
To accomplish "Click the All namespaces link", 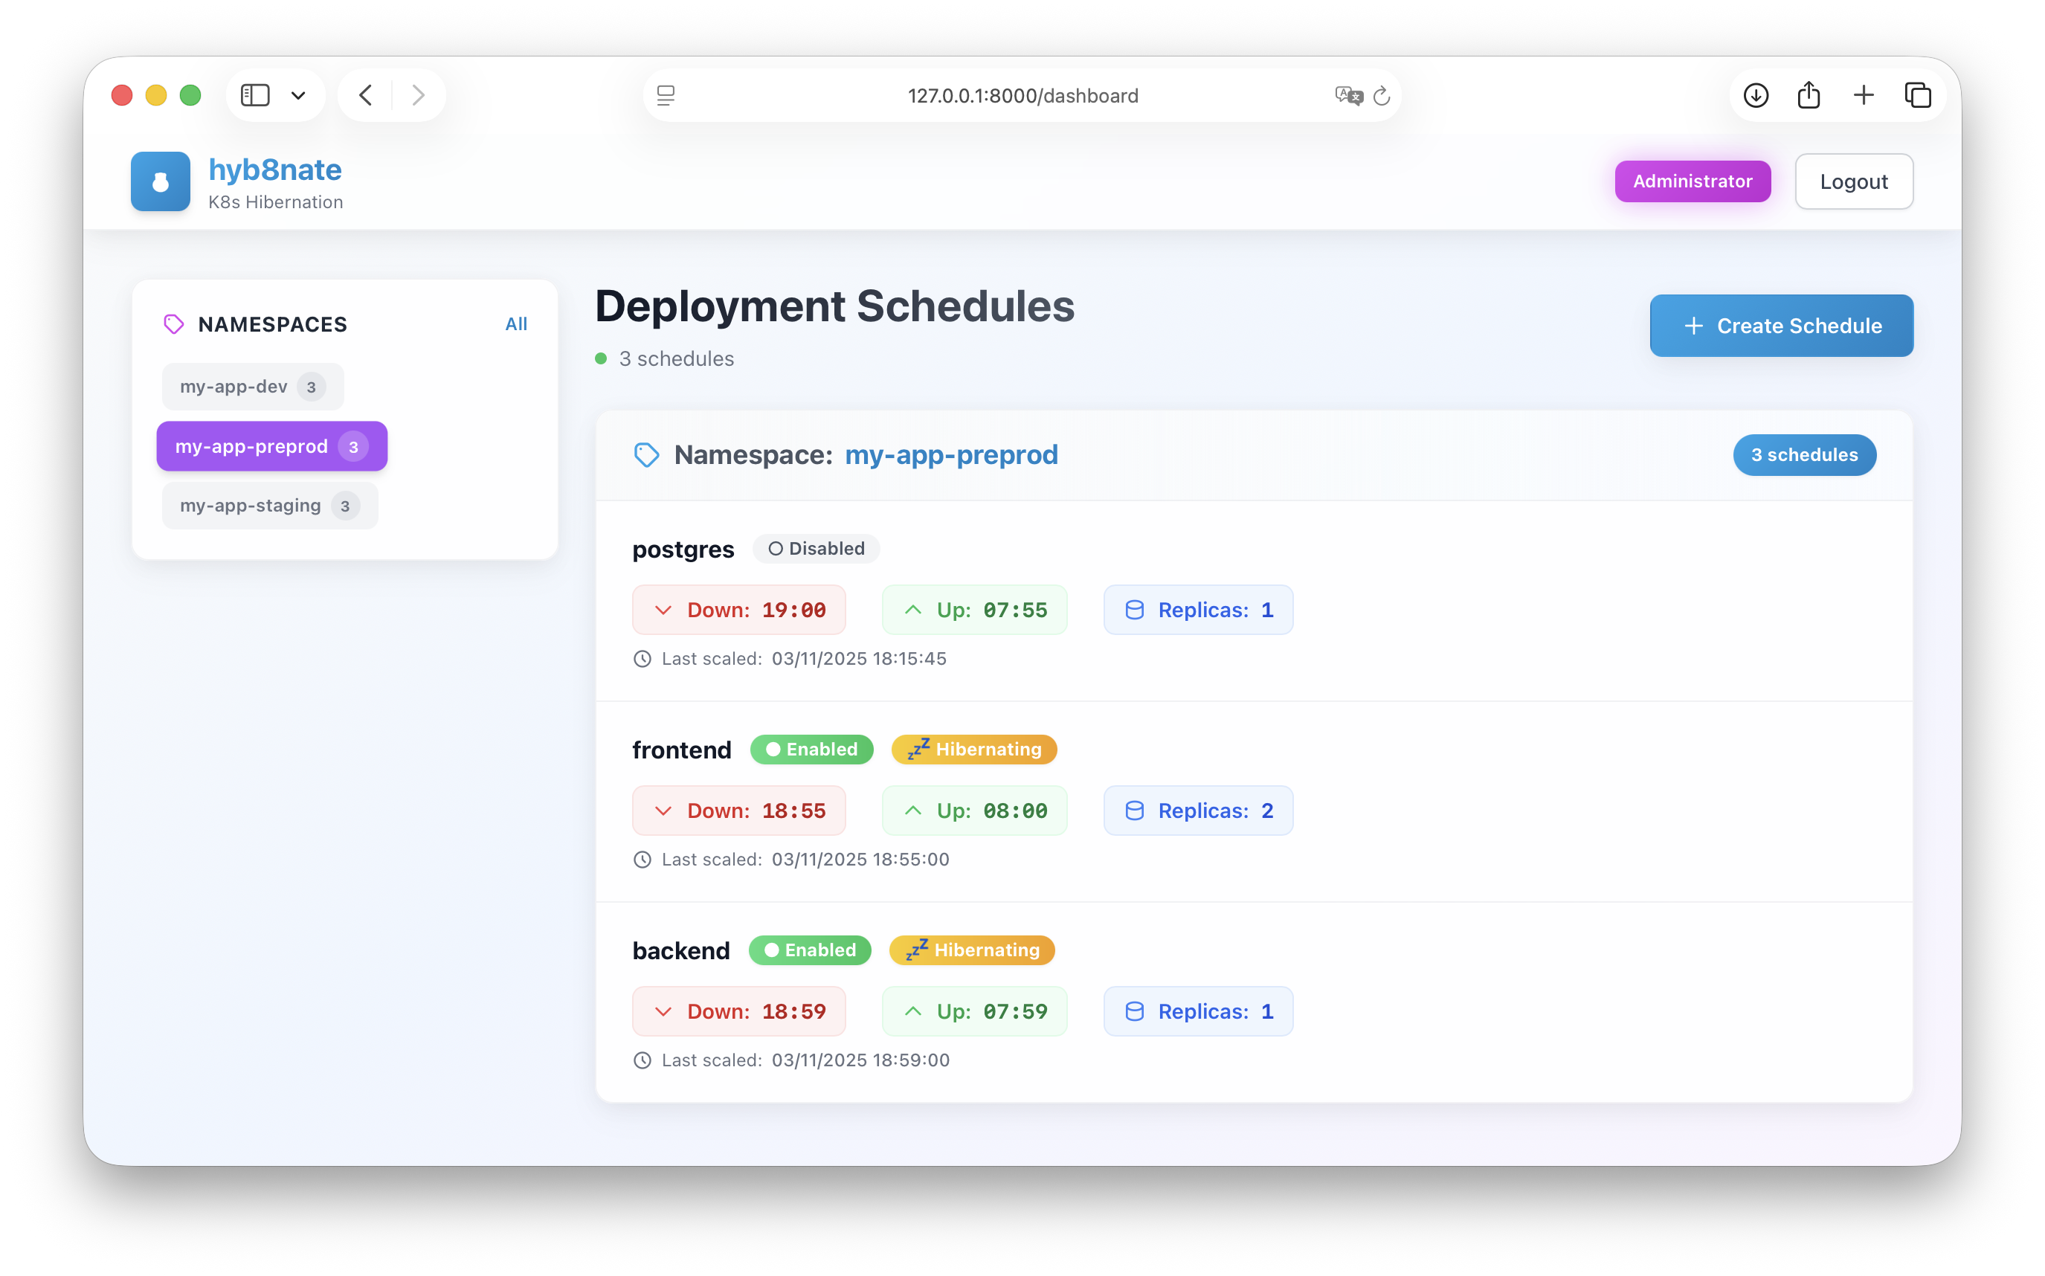I will click(x=517, y=324).
